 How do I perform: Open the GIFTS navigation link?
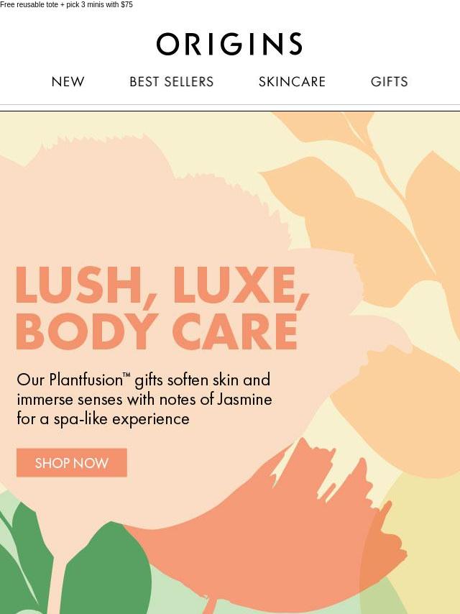coord(389,81)
